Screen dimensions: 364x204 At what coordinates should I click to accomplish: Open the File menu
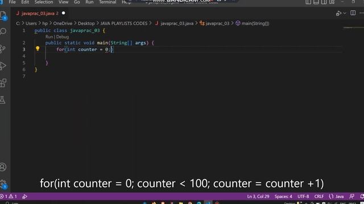(x=12, y=2)
